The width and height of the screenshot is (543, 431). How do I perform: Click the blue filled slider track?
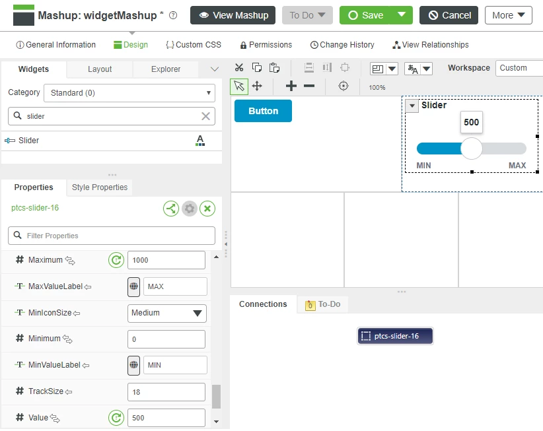[439, 149]
